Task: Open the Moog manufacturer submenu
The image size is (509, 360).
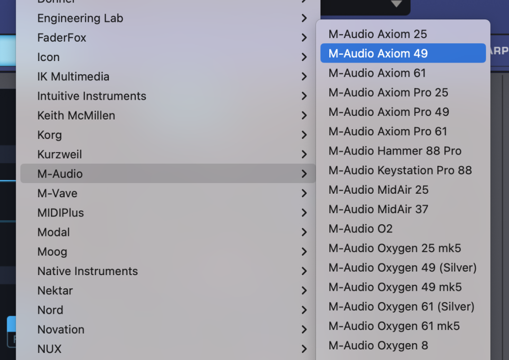Action: point(52,252)
